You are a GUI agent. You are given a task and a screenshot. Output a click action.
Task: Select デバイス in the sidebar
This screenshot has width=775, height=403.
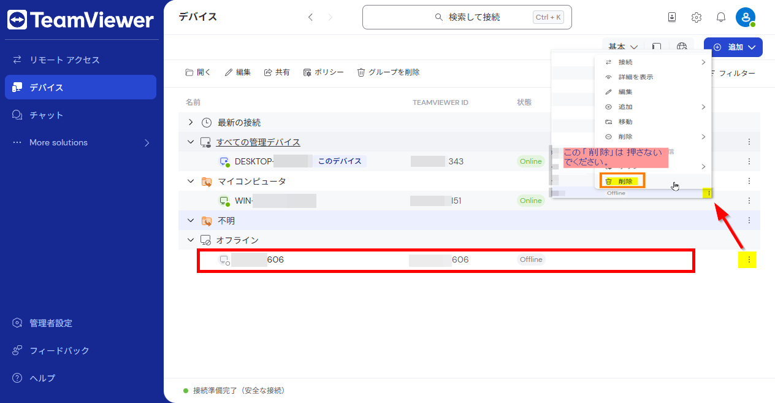coord(80,87)
